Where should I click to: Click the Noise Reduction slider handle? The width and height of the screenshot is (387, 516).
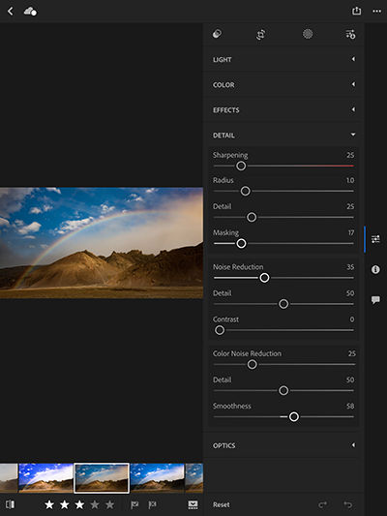[264, 278]
